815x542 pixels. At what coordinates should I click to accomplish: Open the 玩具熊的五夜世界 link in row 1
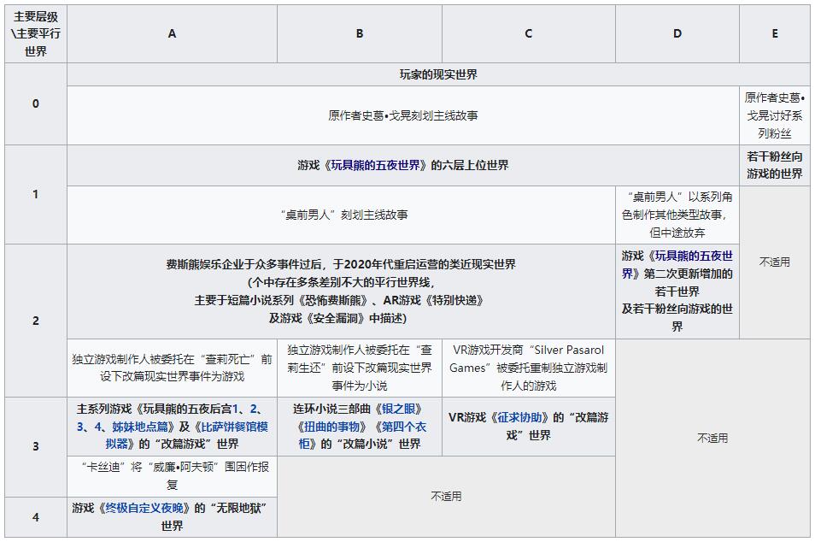point(377,165)
